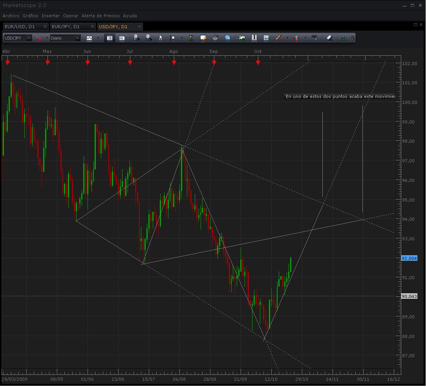This screenshot has height=387, width=426.
Task: Click the red marker under Sep
Action: [214, 63]
